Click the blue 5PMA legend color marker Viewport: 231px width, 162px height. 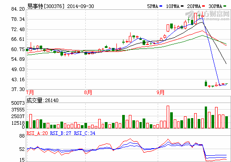[161, 6]
